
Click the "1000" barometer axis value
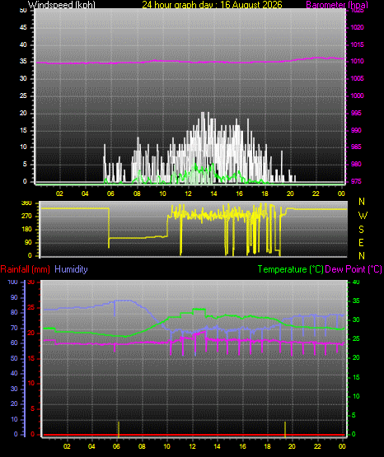[x=357, y=96]
